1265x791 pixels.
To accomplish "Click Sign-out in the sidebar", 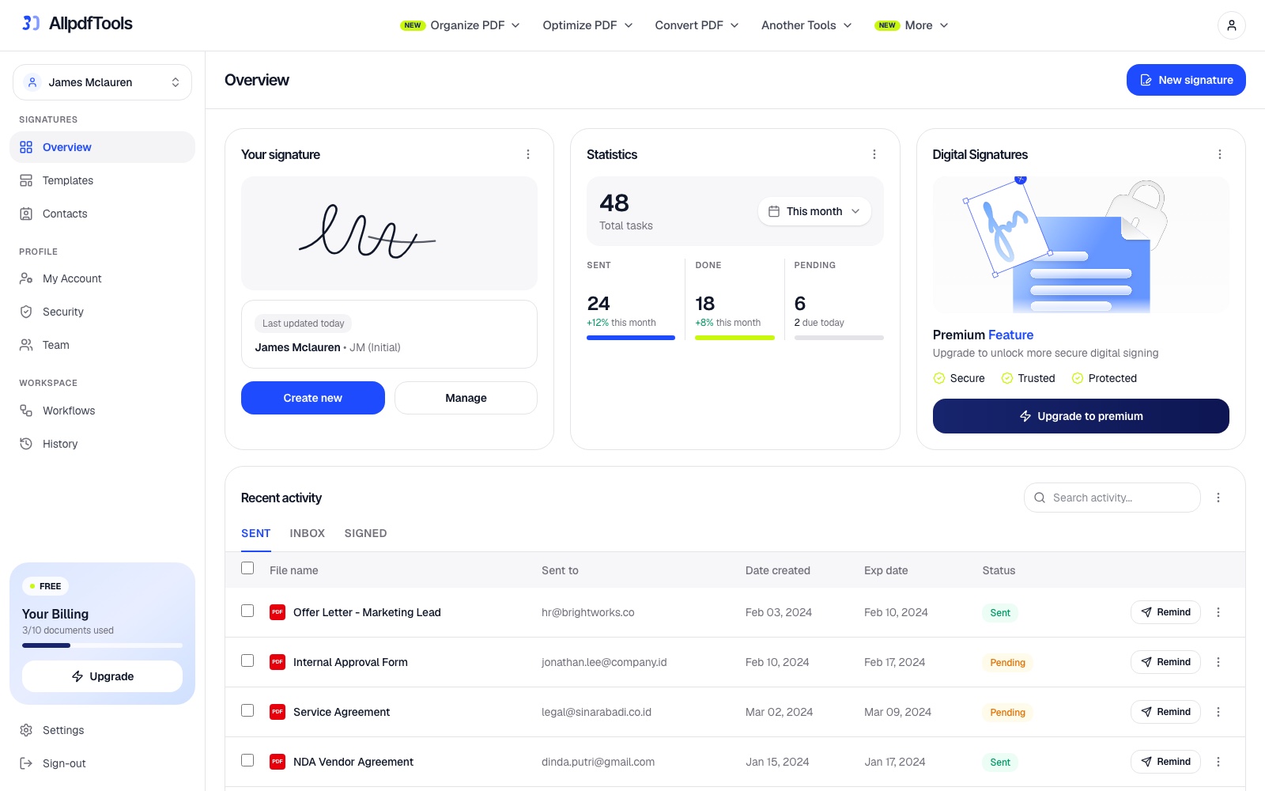I will pos(102,763).
